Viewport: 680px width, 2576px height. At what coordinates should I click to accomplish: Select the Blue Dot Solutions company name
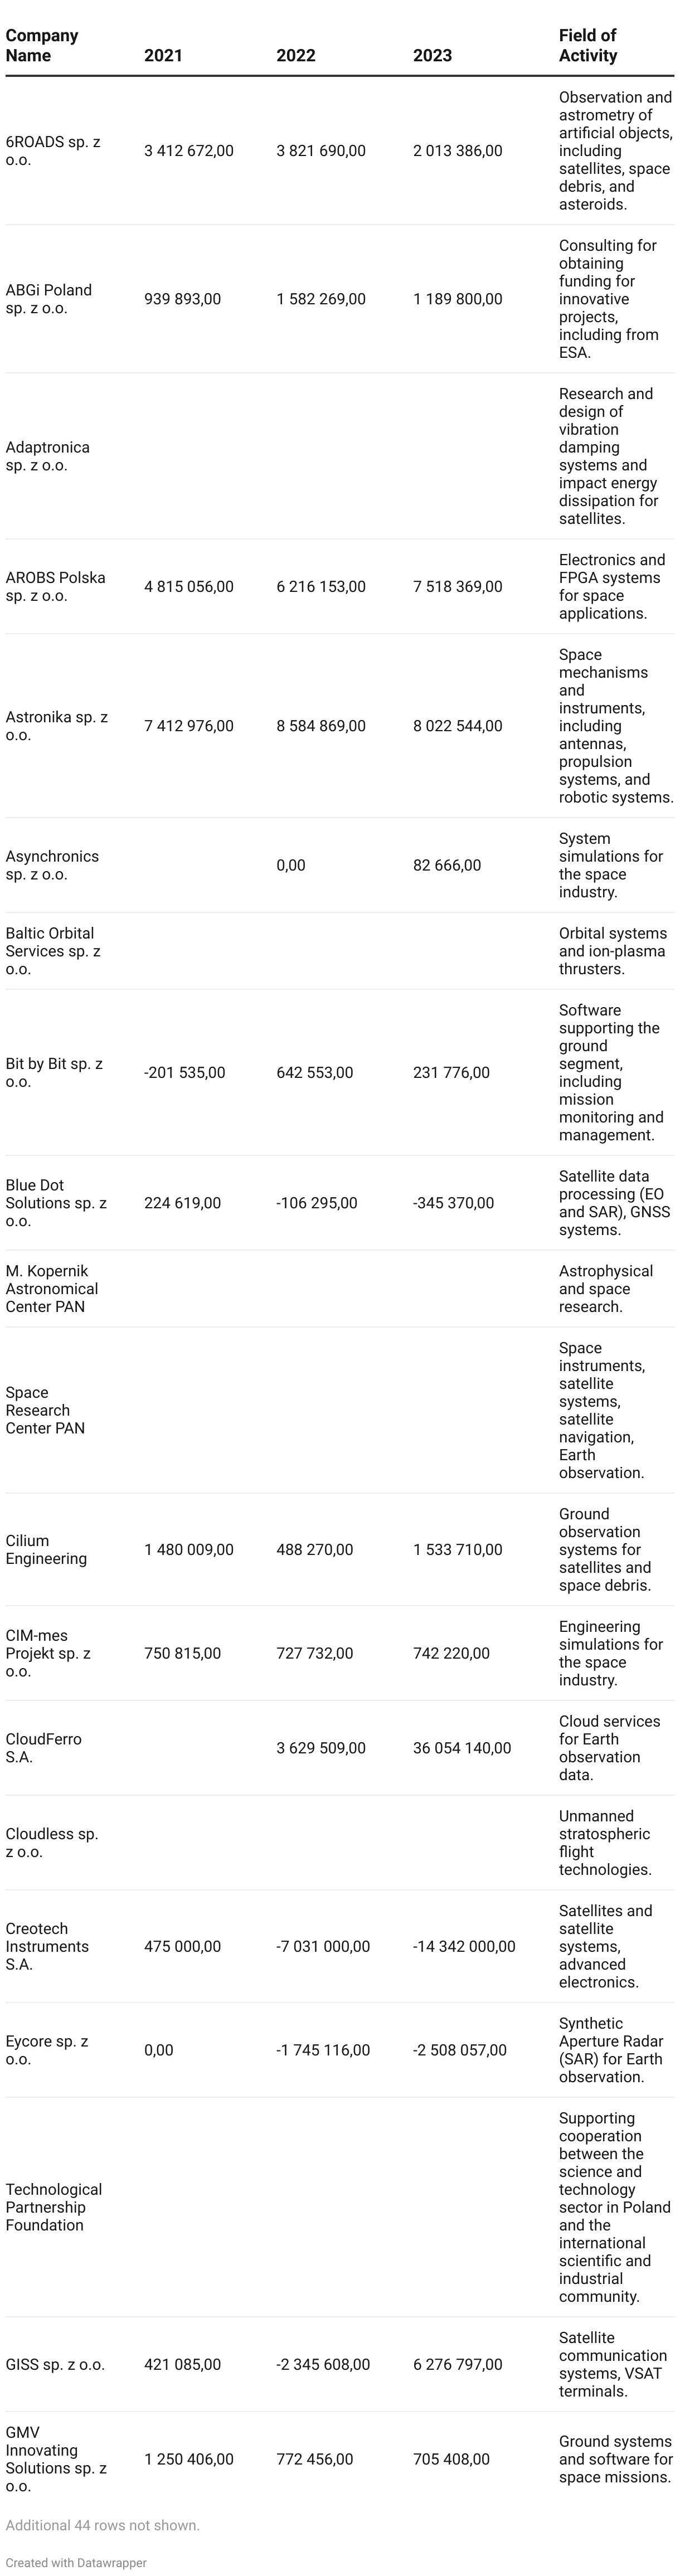coord(56,1203)
